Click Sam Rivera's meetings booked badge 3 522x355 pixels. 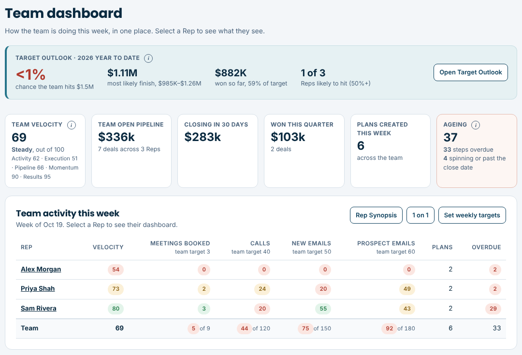204,309
